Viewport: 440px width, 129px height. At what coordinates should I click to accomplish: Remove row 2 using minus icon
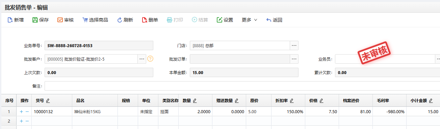pos(27,121)
